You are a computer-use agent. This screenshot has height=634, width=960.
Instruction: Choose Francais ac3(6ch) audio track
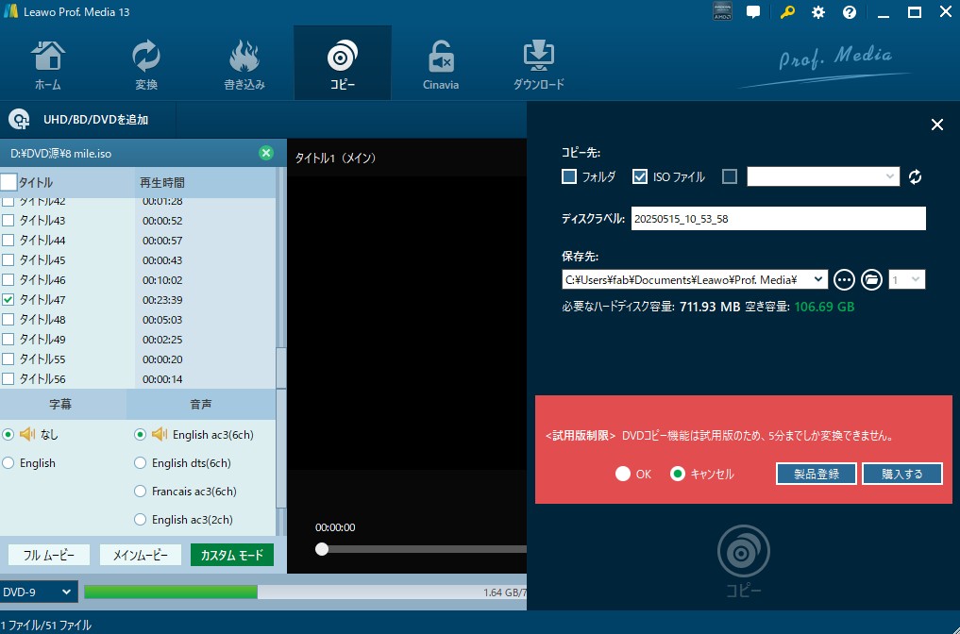point(141,492)
